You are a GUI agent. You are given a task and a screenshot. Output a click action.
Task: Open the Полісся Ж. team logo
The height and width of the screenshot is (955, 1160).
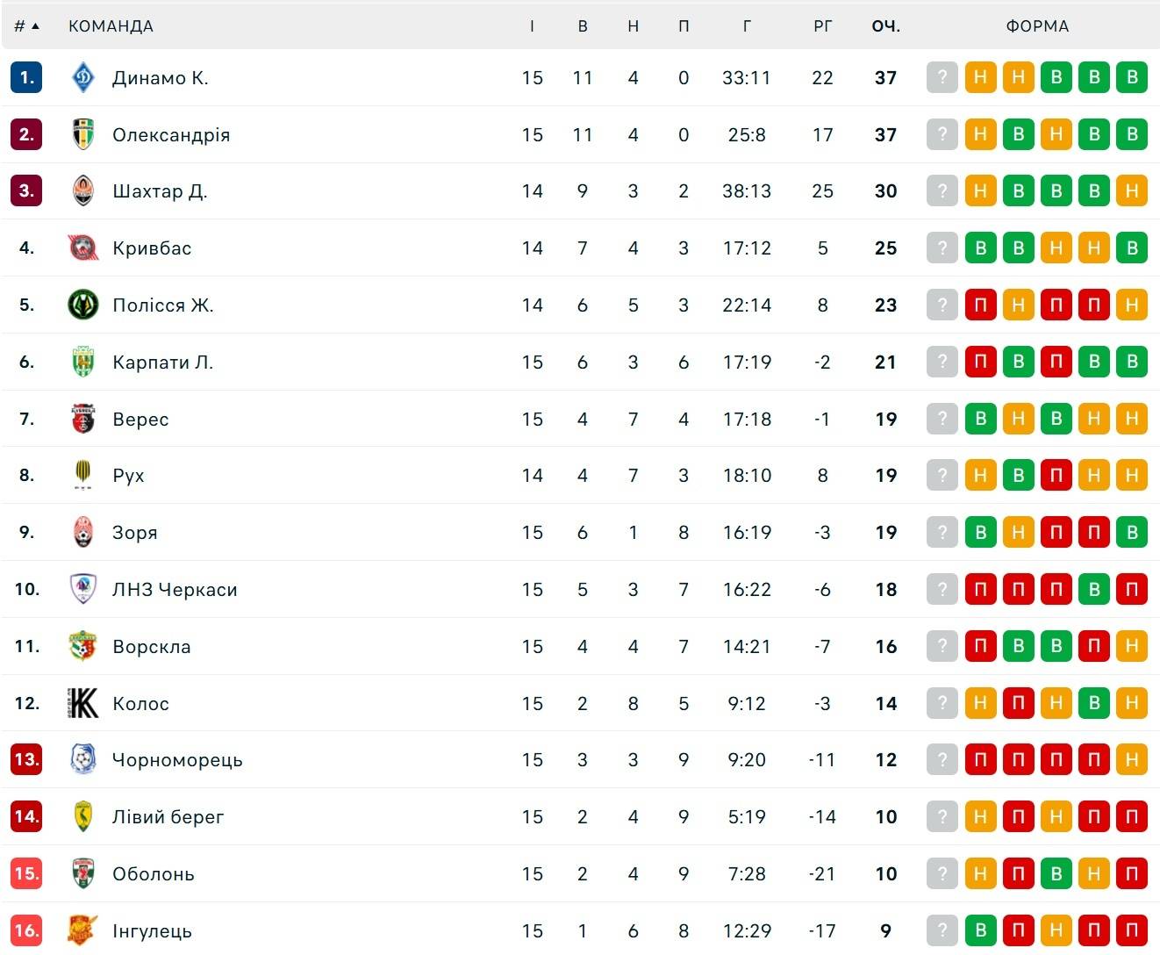(x=82, y=305)
